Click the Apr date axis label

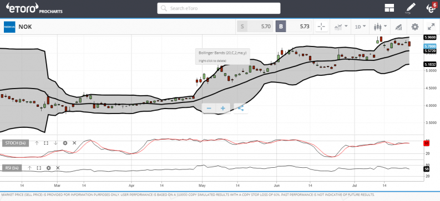(132, 185)
